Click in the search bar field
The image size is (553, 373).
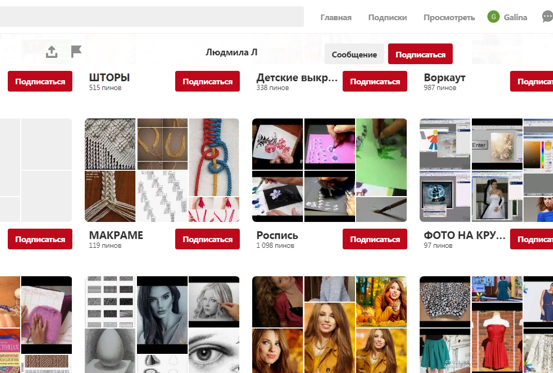click(151, 17)
